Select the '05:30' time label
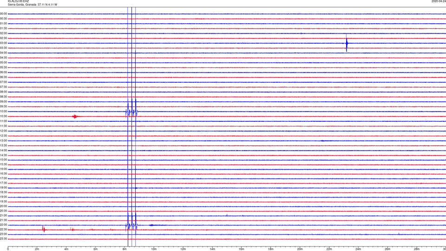This screenshot has width=446, height=251. click(x=3, y=67)
